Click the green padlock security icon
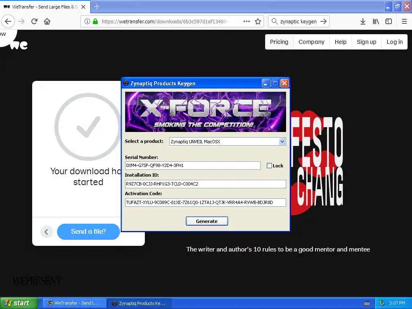The height and width of the screenshot is (309, 412). point(95,21)
